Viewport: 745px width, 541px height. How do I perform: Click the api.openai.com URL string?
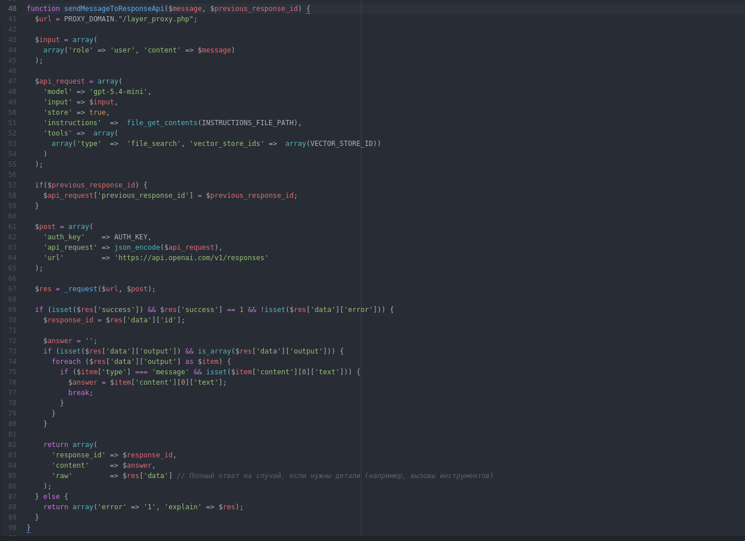191,258
